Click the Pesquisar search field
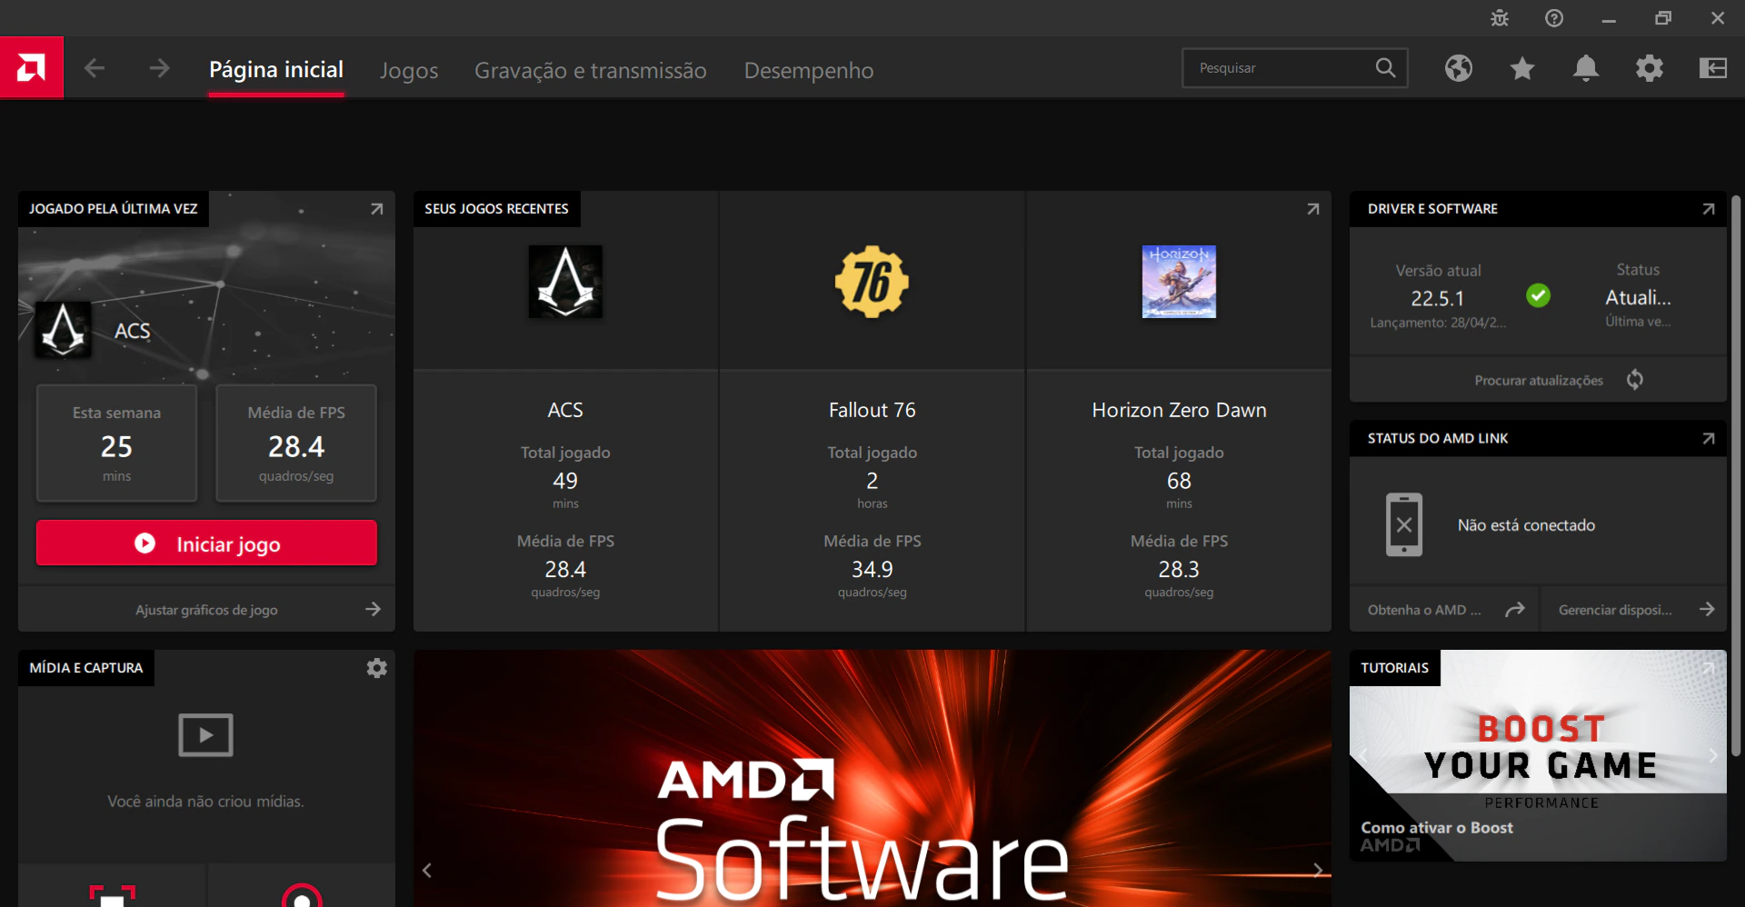1745x907 pixels. tap(1295, 68)
